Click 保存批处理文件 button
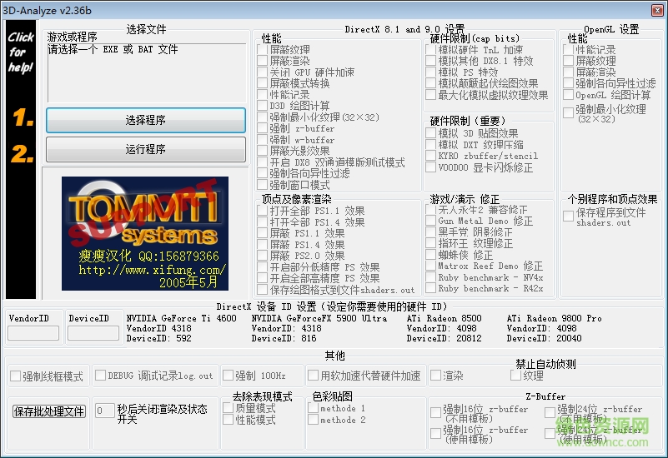Screen dimensions: 668x458 tap(49, 411)
